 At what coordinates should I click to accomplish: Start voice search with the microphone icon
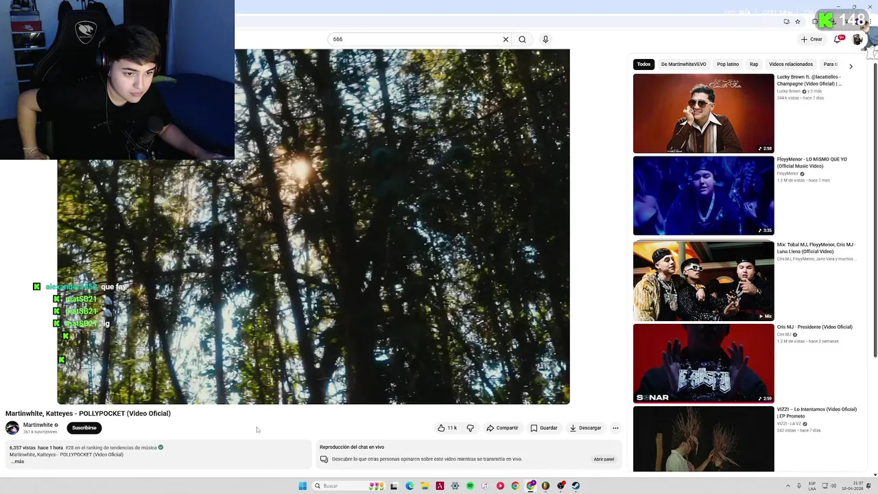tap(545, 39)
